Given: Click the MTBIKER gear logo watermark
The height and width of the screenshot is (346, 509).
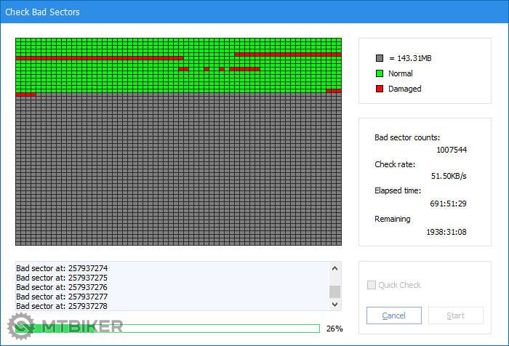Looking at the screenshot, I should point(21,326).
